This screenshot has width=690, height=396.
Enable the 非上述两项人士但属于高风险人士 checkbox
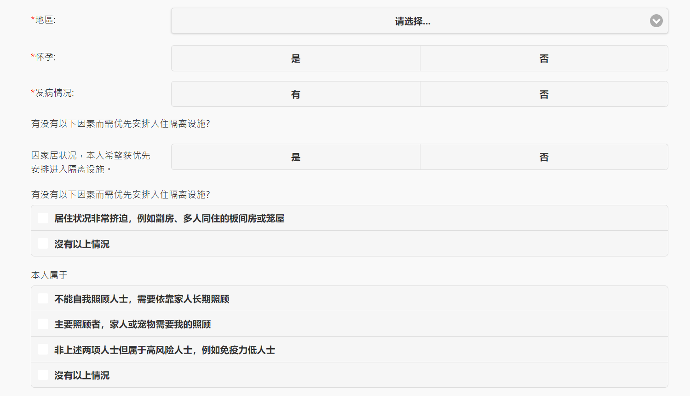pyautogui.click(x=43, y=349)
